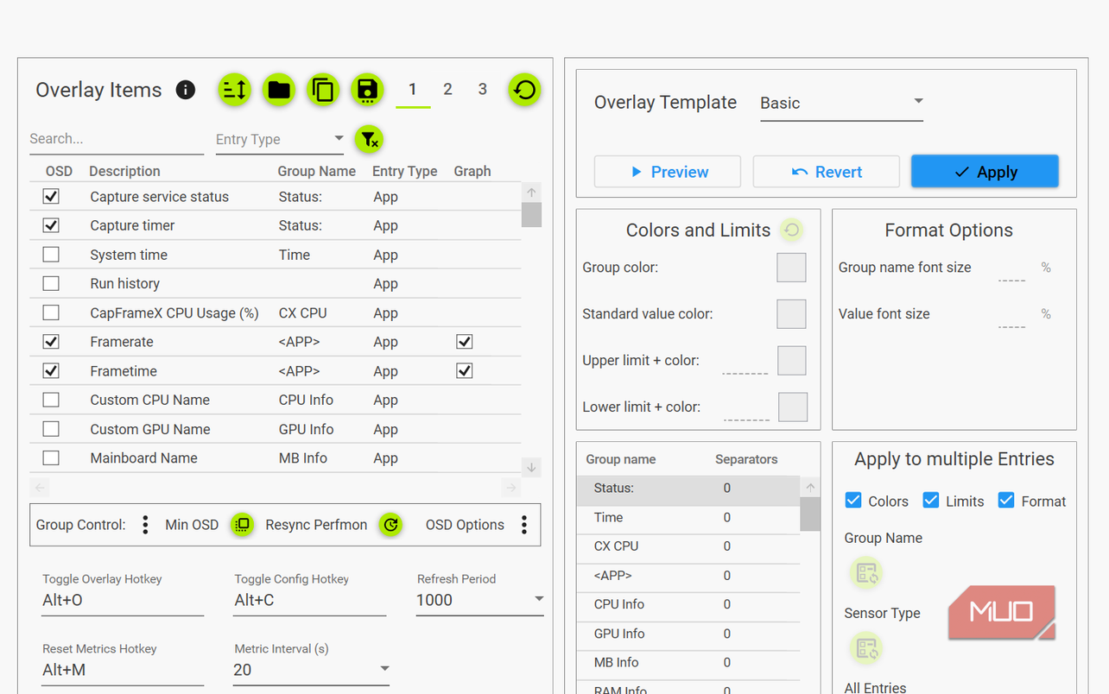Uncheck the Framerate Graph checkbox

[465, 342]
